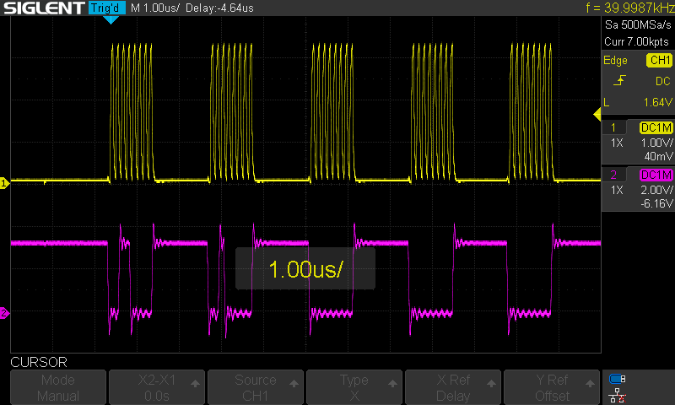Click the DC trigger coupling label

pos(663,81)
